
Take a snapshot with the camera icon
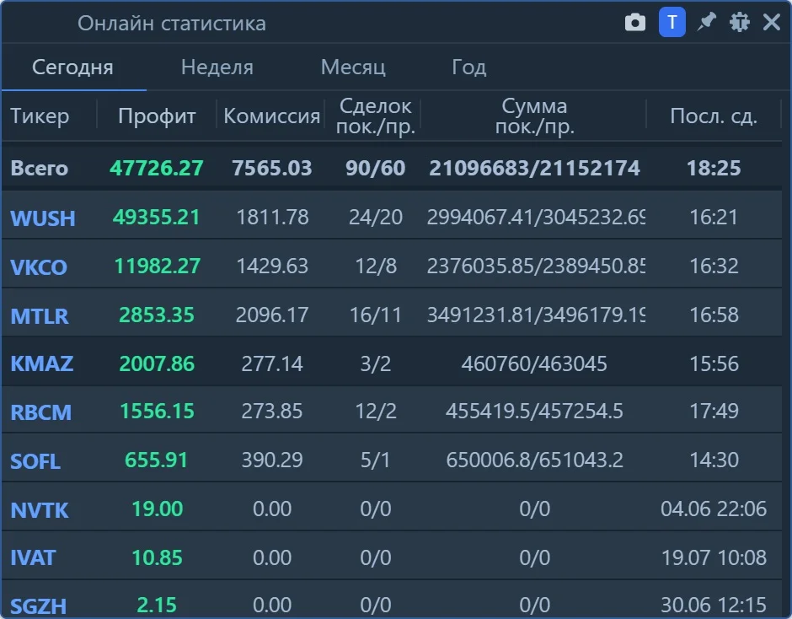tap(635, 23)
